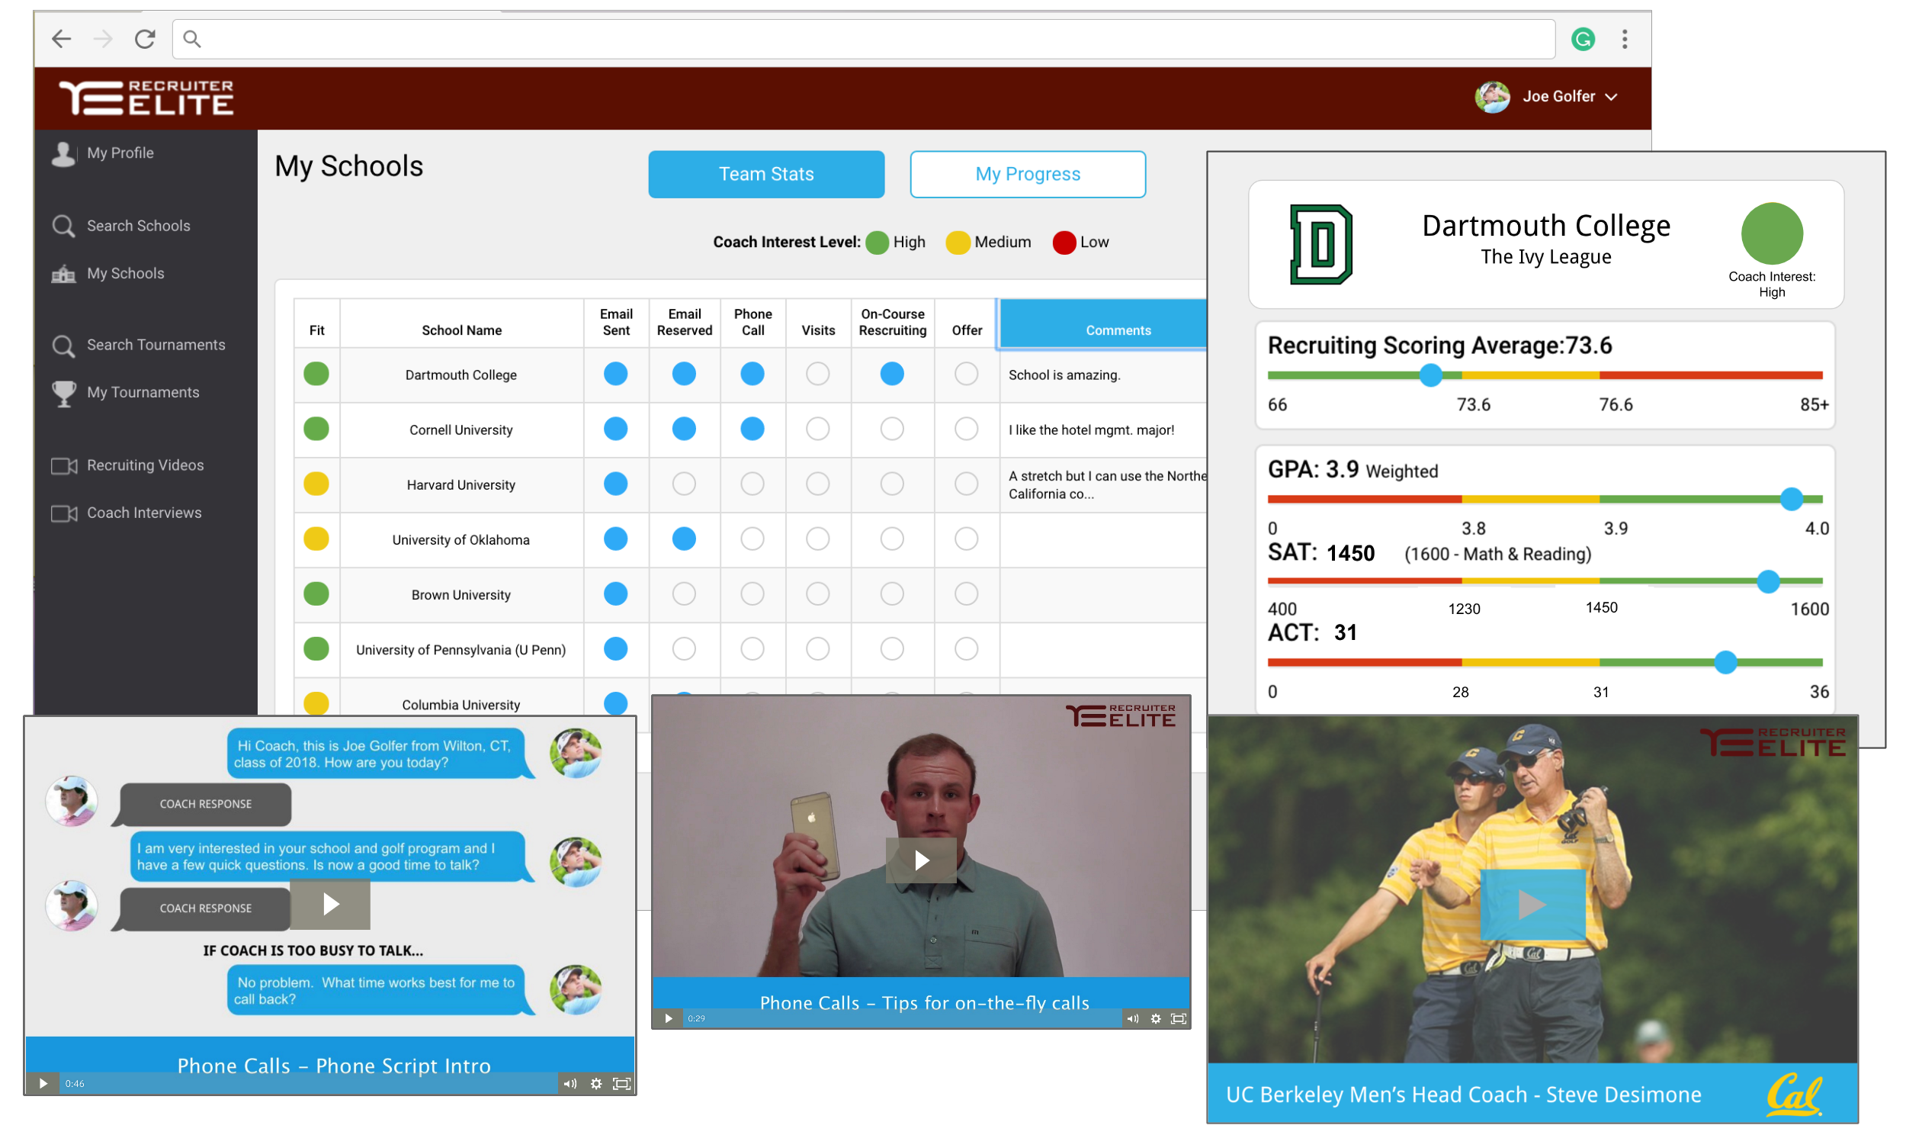Image resolution: width=1906 pixels, height=1135 pixels.
Task: Open the Grammarly extension icon
Action: click(1584, 38)
